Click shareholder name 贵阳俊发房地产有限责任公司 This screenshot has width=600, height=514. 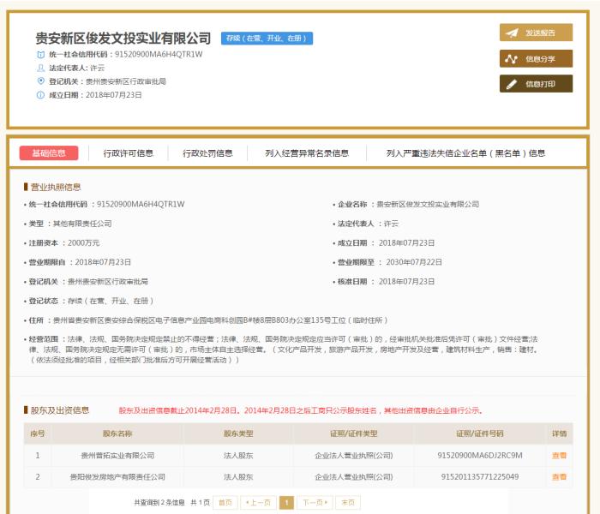coord(117,477)
